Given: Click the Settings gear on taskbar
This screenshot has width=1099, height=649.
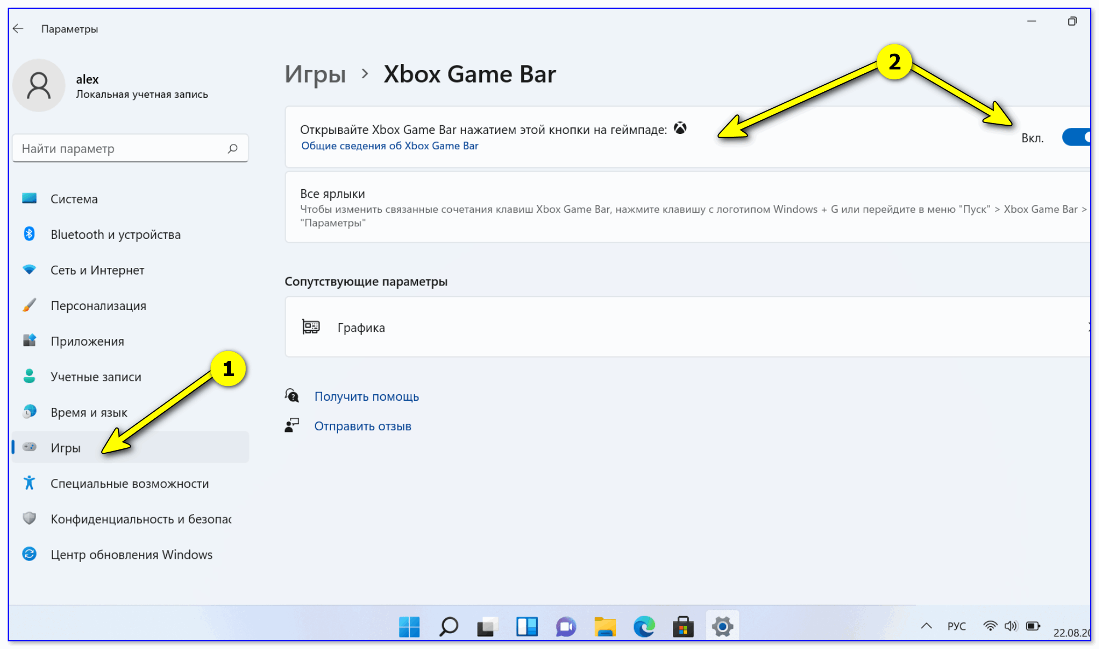Looking at the screenshot, I should 723,627.
